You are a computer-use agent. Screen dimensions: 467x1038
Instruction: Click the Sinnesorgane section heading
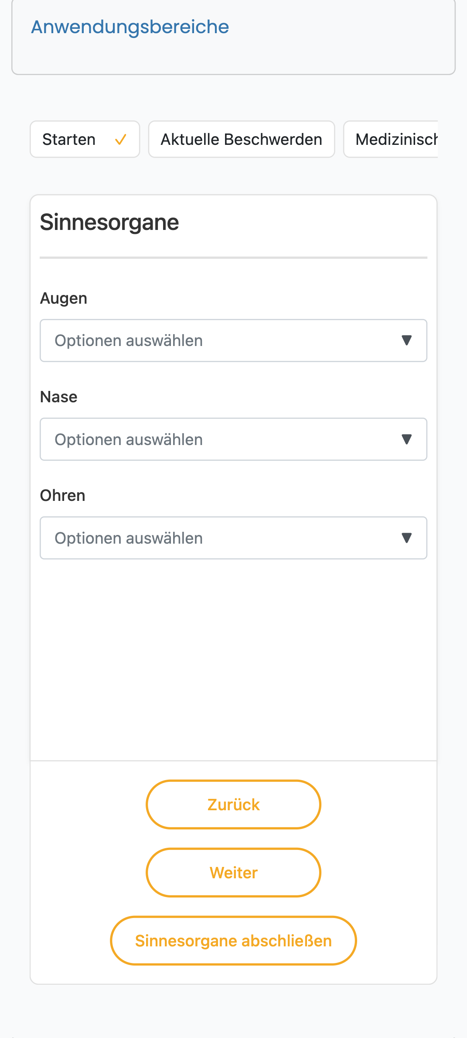[109, 223]
